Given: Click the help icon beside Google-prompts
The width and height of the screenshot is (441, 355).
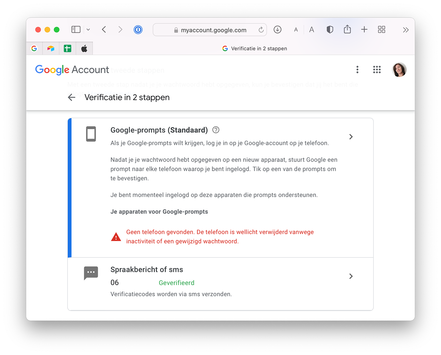Looking at the screenshot, I should 216,130.
